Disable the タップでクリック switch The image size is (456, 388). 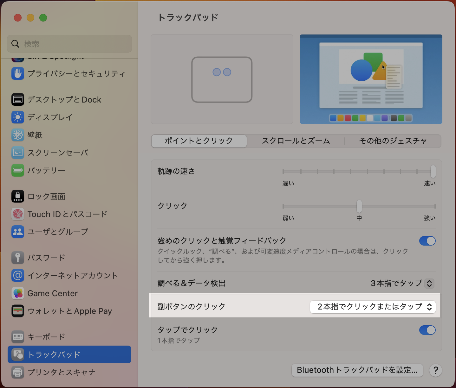click(427, 330)
